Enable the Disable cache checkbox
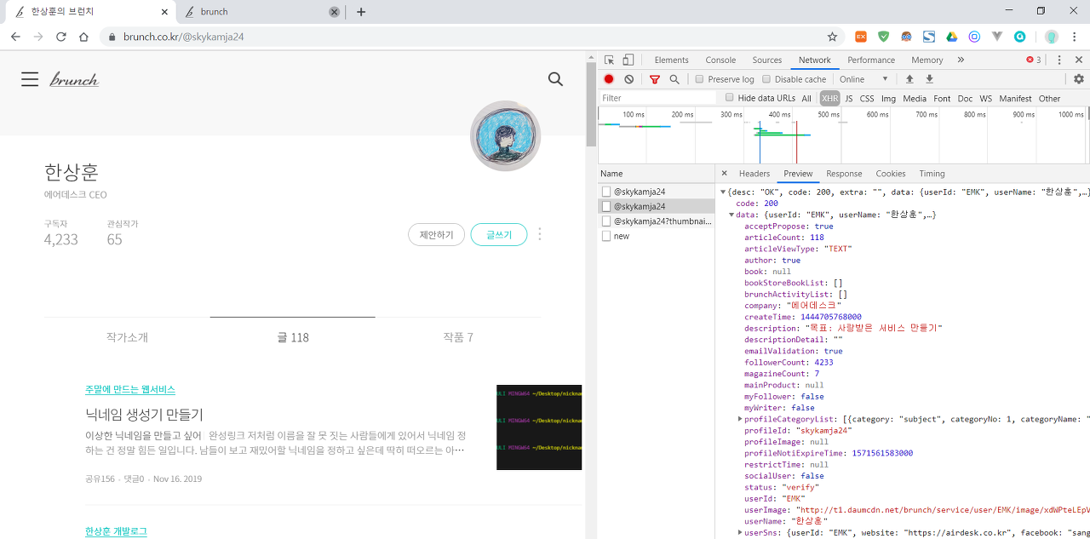The height and width of the screenshot is (539, 1090). pos(766,79)
